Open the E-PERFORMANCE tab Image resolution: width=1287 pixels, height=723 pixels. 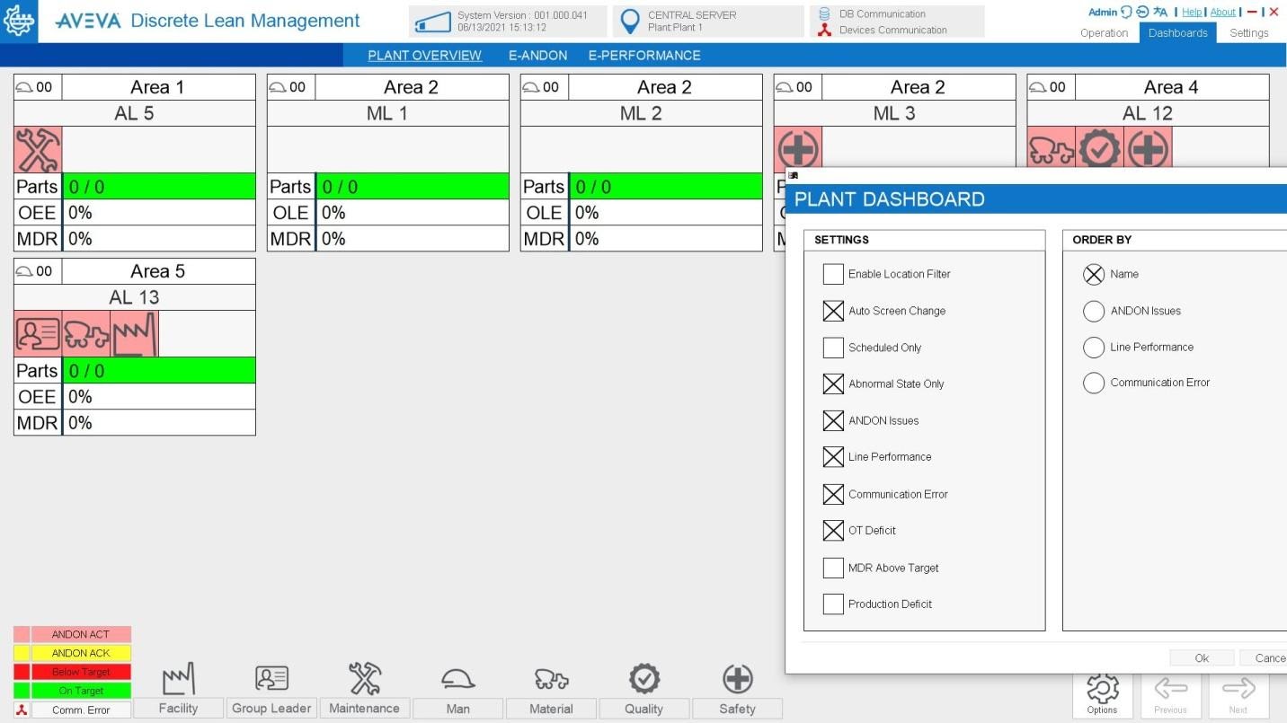click(643, 56)
